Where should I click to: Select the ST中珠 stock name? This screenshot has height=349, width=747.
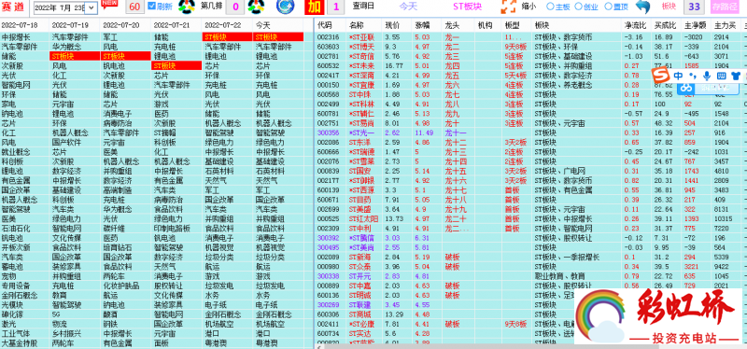click(x=359, y=94)
